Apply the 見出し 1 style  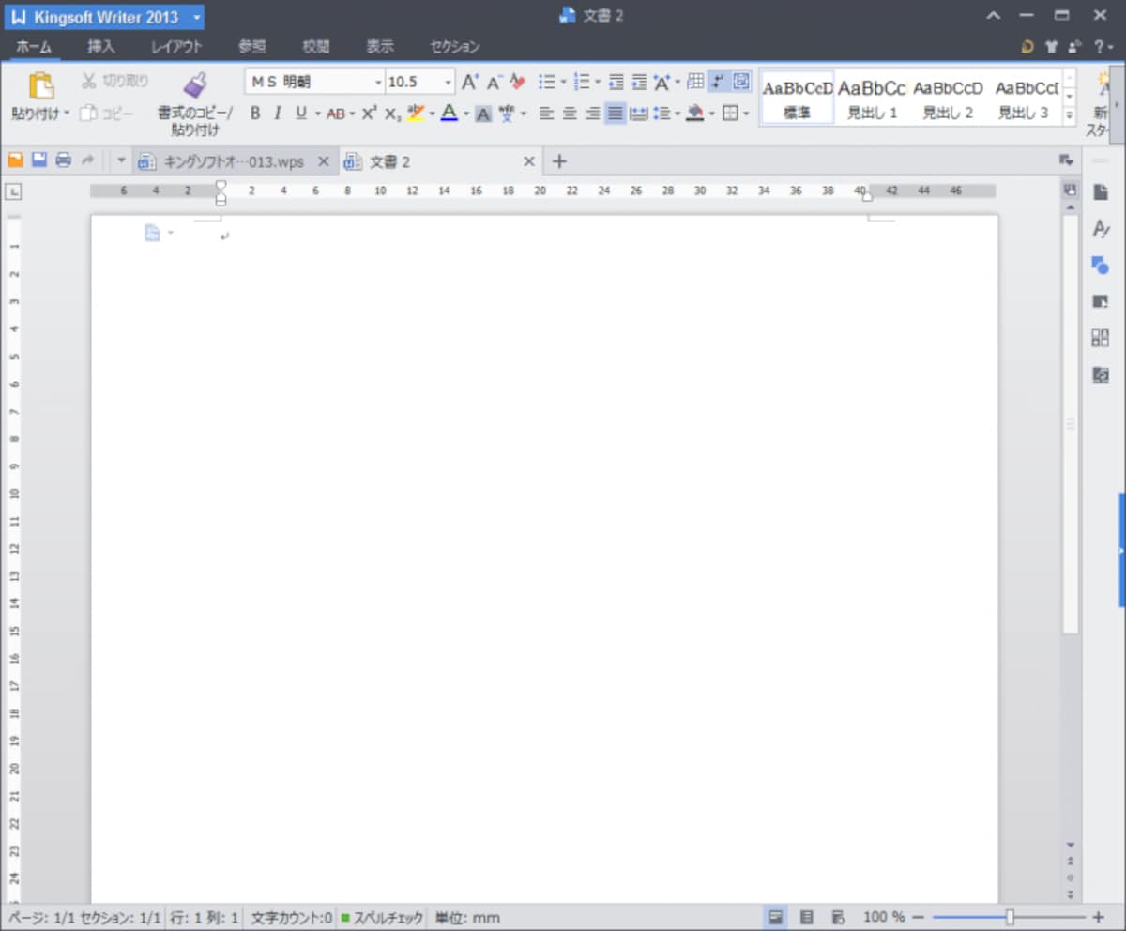click(x=872, y=98)
